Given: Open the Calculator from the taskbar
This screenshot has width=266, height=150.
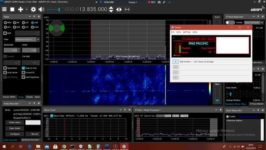Looking at the screenshot, I should click(x=98, y=146).
